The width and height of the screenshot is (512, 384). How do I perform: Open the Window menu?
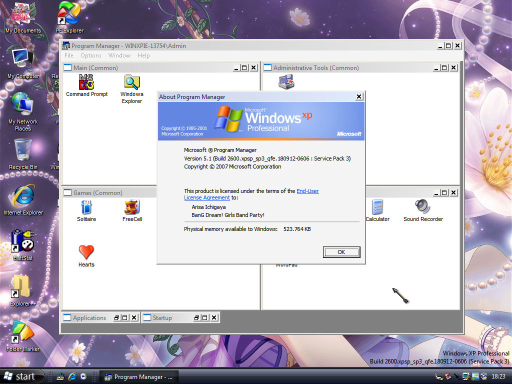119,55
